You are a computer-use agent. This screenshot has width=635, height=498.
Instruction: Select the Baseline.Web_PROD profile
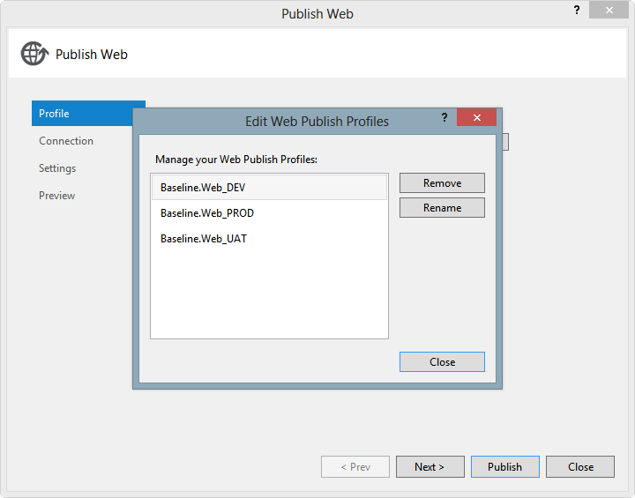pos(269,213)
